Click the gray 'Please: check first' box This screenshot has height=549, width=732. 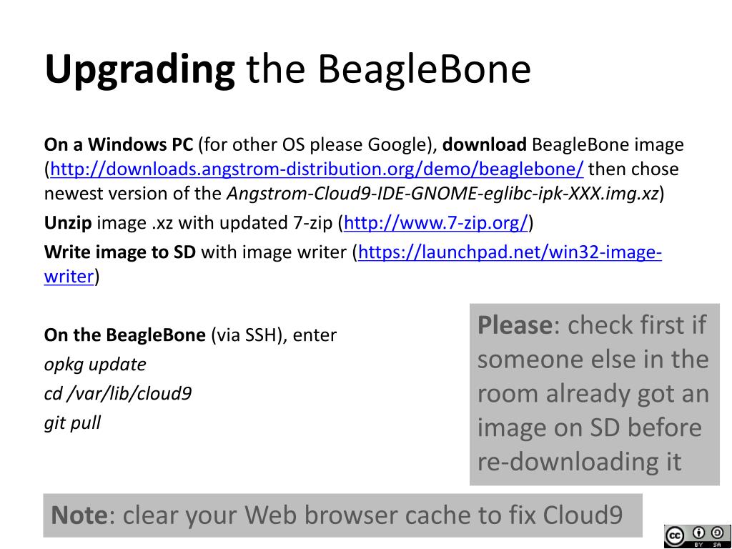click(x=594, y=395)
